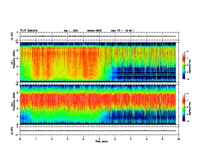
Task: Click the "-10" label on ch.2 colorbar
Action: (x=188, y=121)
